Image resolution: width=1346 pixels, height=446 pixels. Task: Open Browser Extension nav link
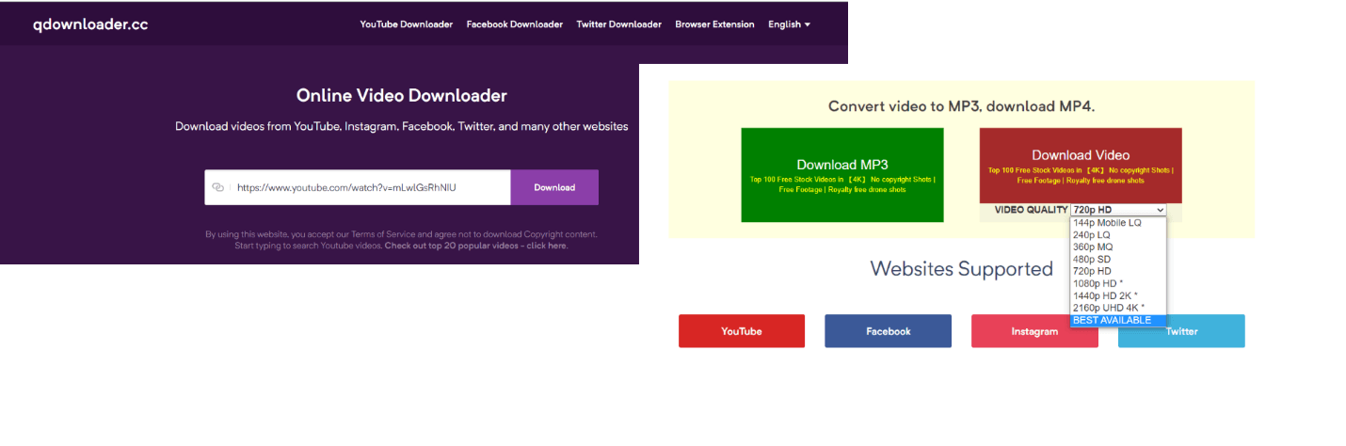[714, 24]
